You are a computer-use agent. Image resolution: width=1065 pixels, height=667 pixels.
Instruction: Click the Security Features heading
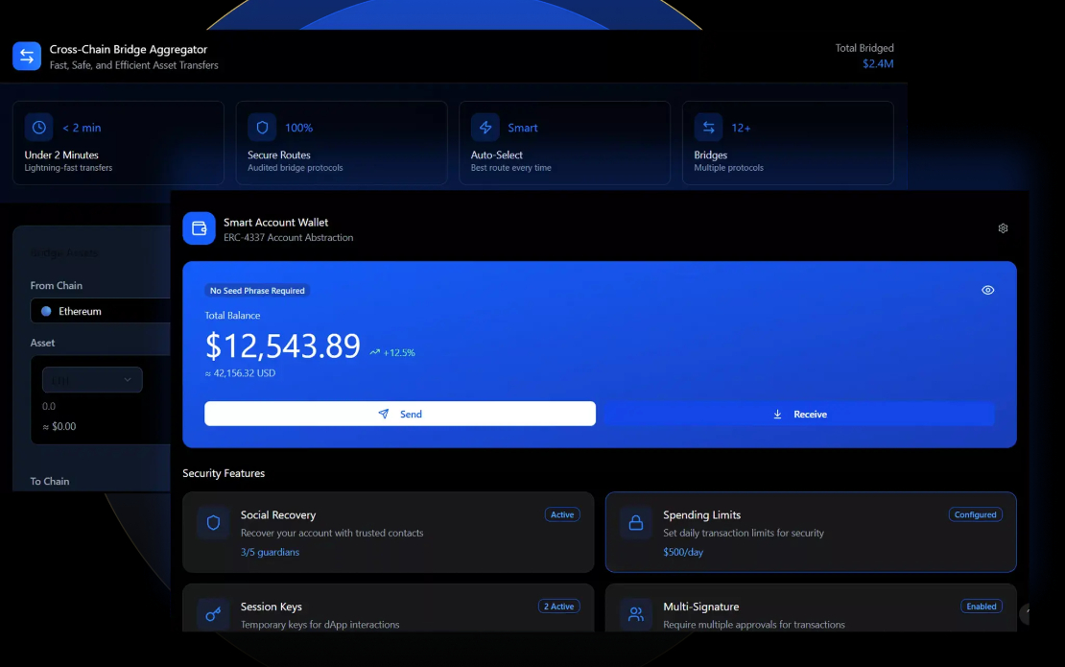click(x=224, y=473)
